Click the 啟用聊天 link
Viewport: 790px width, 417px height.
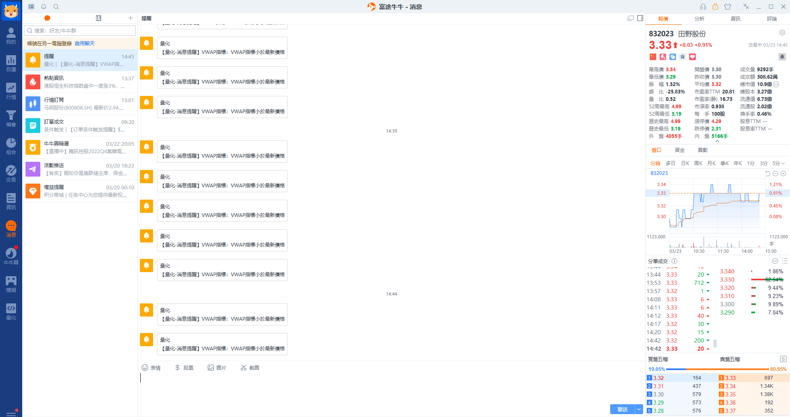tap(85, 44)
